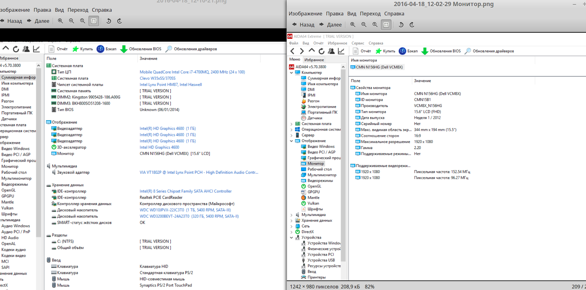This screenshot has height=290, width=586.
Task: Click the green BIOS update arrow in right AIDA64
Action: click(x=425, y=51)
